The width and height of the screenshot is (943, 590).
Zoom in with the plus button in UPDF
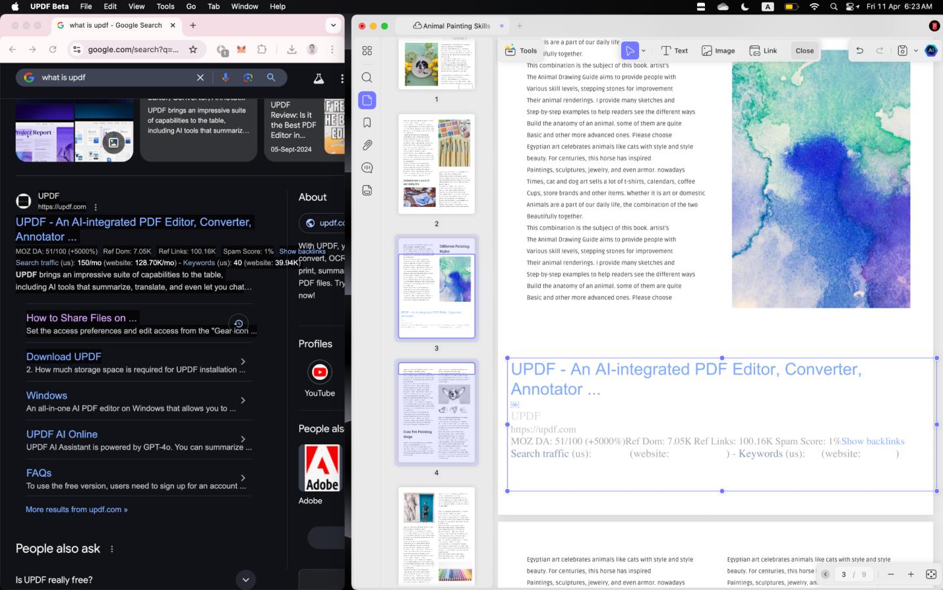[911, 574]
